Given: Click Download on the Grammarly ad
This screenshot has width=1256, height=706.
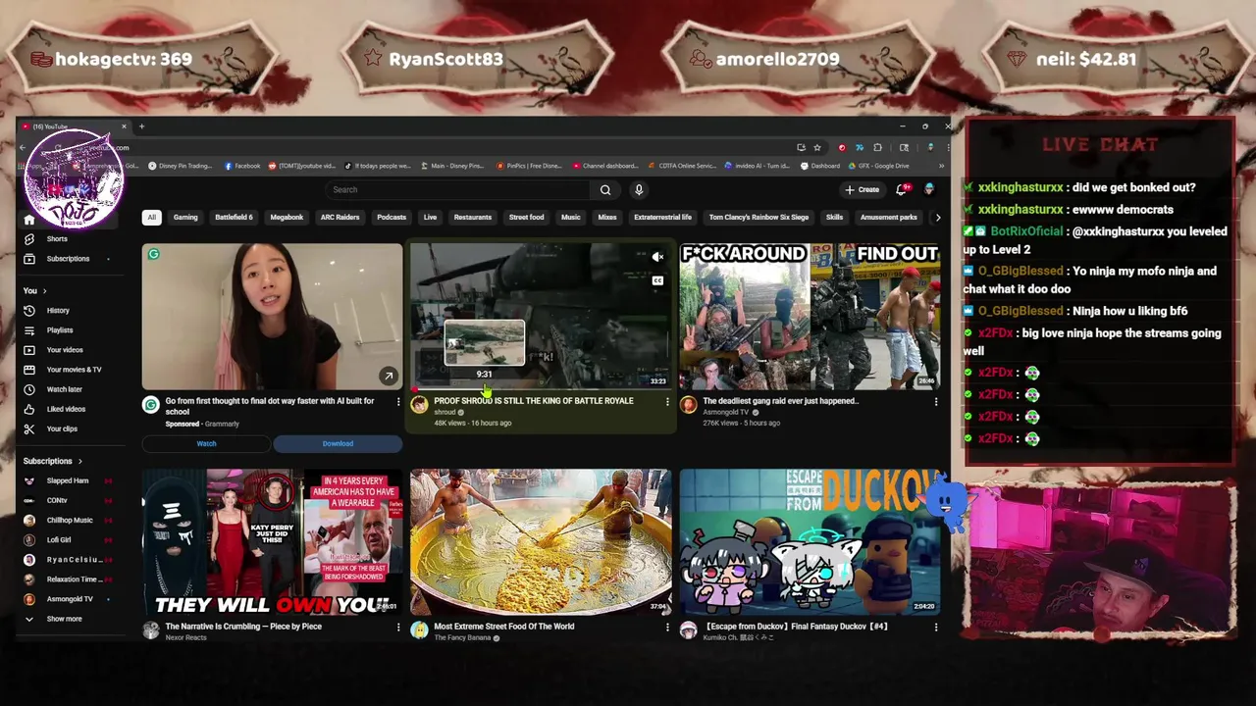Looking at the screenshot, I should click(338, 444).
